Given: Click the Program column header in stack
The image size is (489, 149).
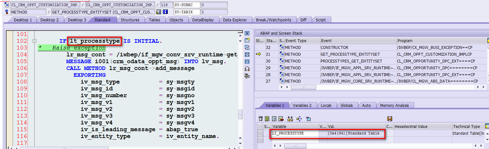Looking at the screenshot, I should [x=442, y=40].
